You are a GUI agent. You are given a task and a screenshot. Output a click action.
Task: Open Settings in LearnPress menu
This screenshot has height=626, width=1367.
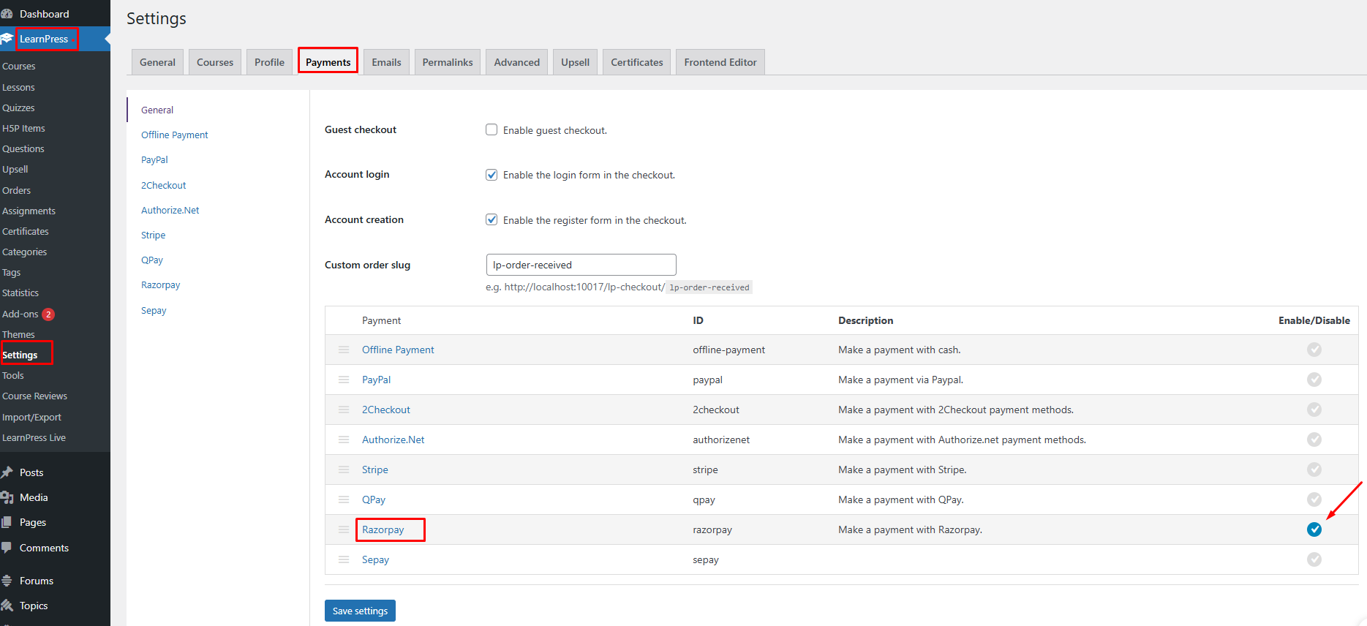point(20,355)
